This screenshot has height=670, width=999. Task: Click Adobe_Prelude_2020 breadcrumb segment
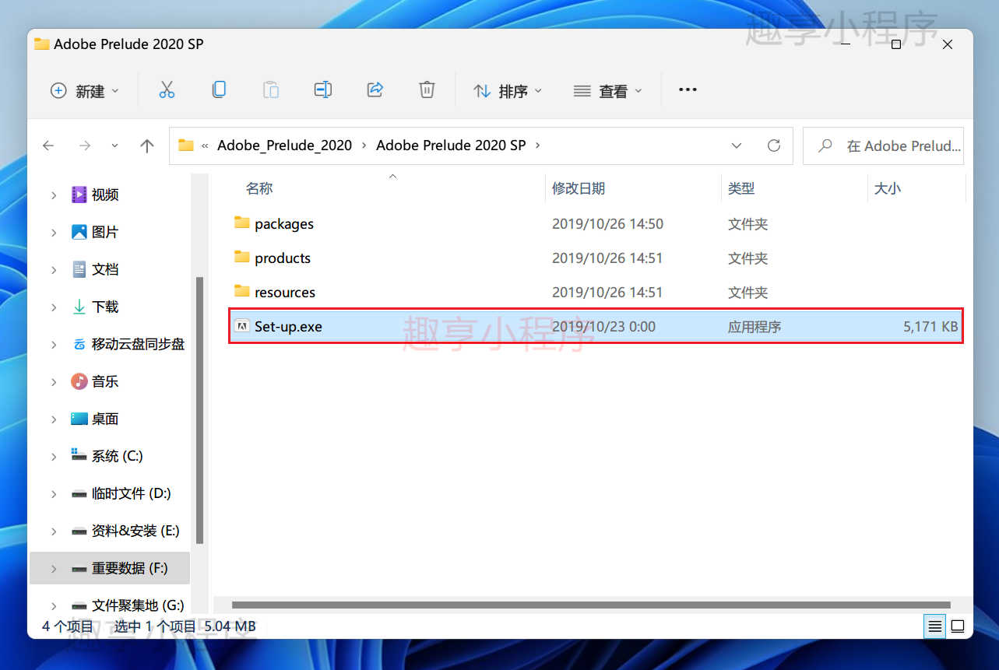284,146
